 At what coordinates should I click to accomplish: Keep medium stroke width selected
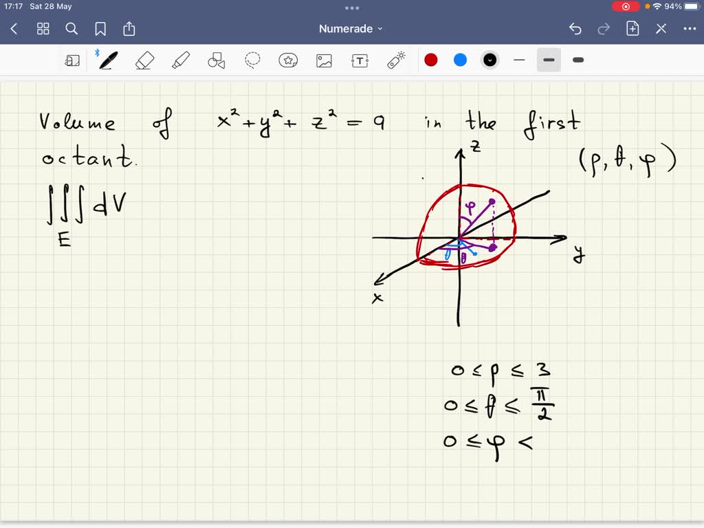pos(548,60)
